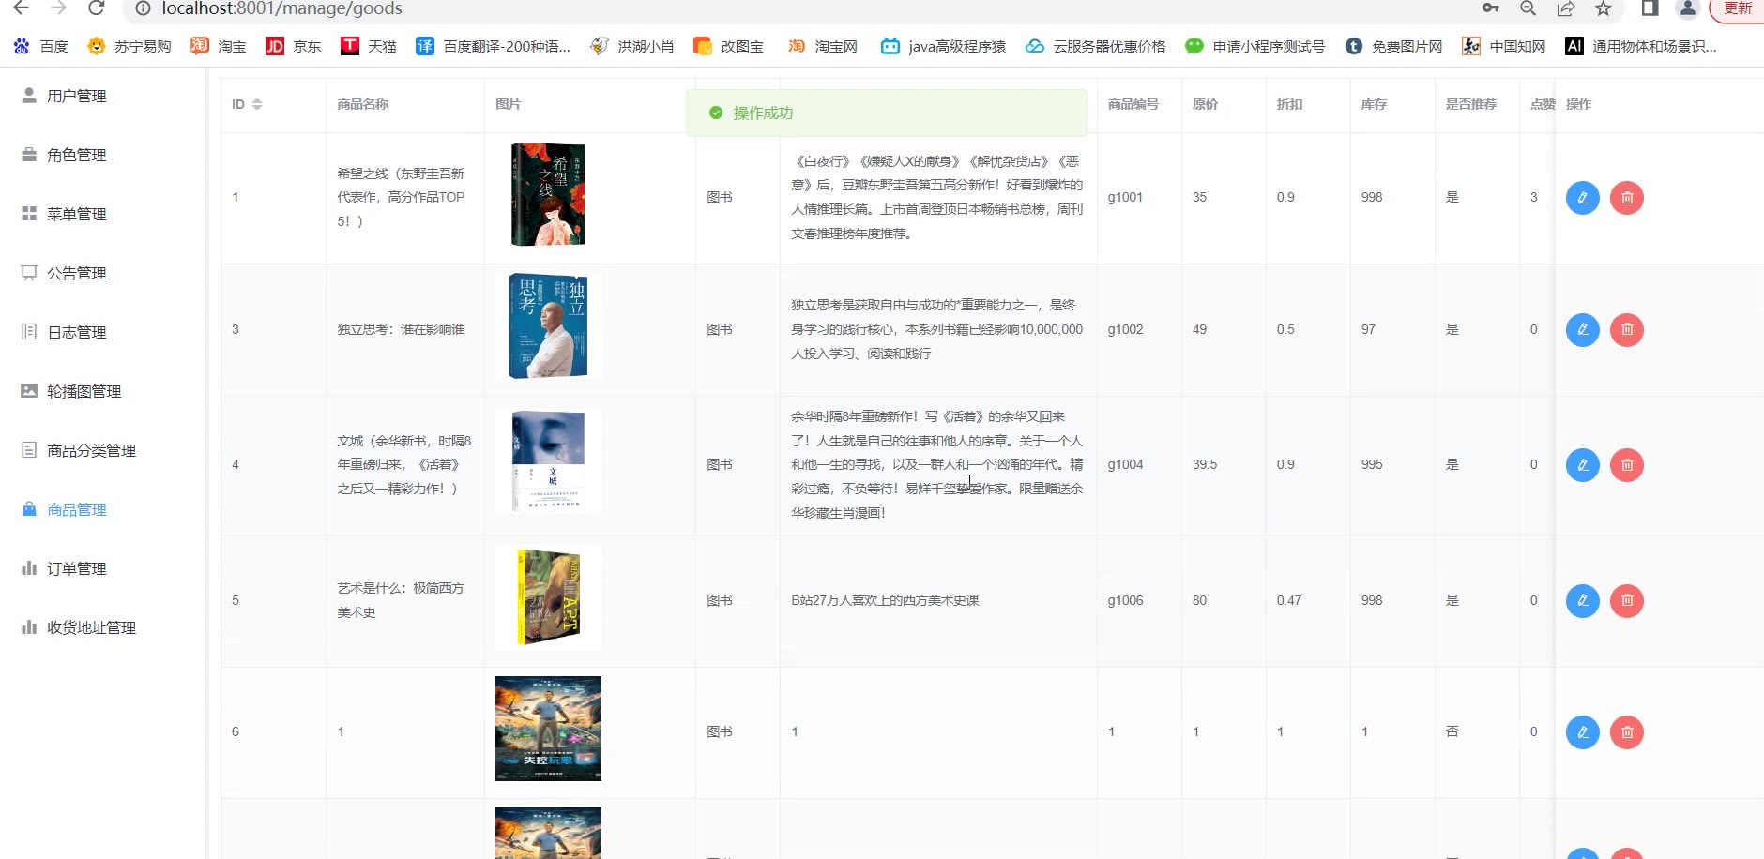1764x859 pixels.
Task: Edit the product row with ID 6
Action: (x=1583, y=732)
